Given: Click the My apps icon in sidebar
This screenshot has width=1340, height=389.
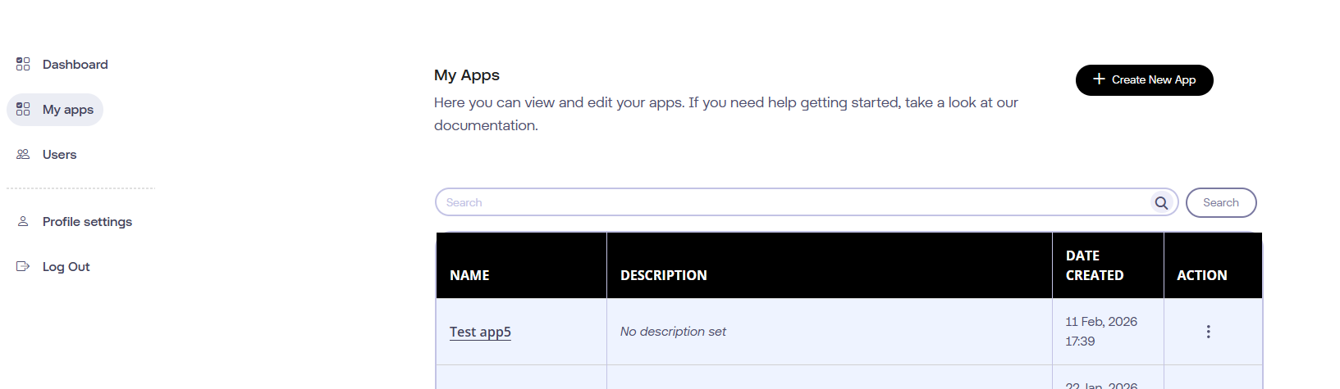Looking at the screenshot, I should click(23, 109).
